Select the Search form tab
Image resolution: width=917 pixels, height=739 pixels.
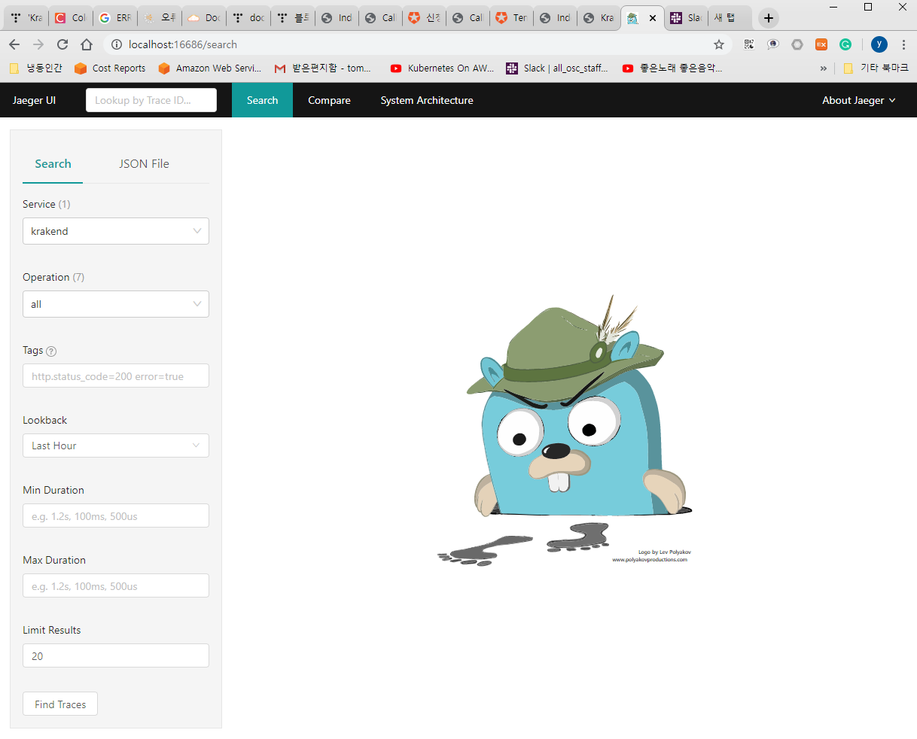click(x=53, y=164)
